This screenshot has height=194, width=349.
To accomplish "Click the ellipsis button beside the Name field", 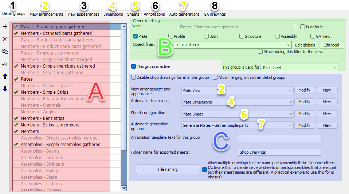I will tap(295, 27).
